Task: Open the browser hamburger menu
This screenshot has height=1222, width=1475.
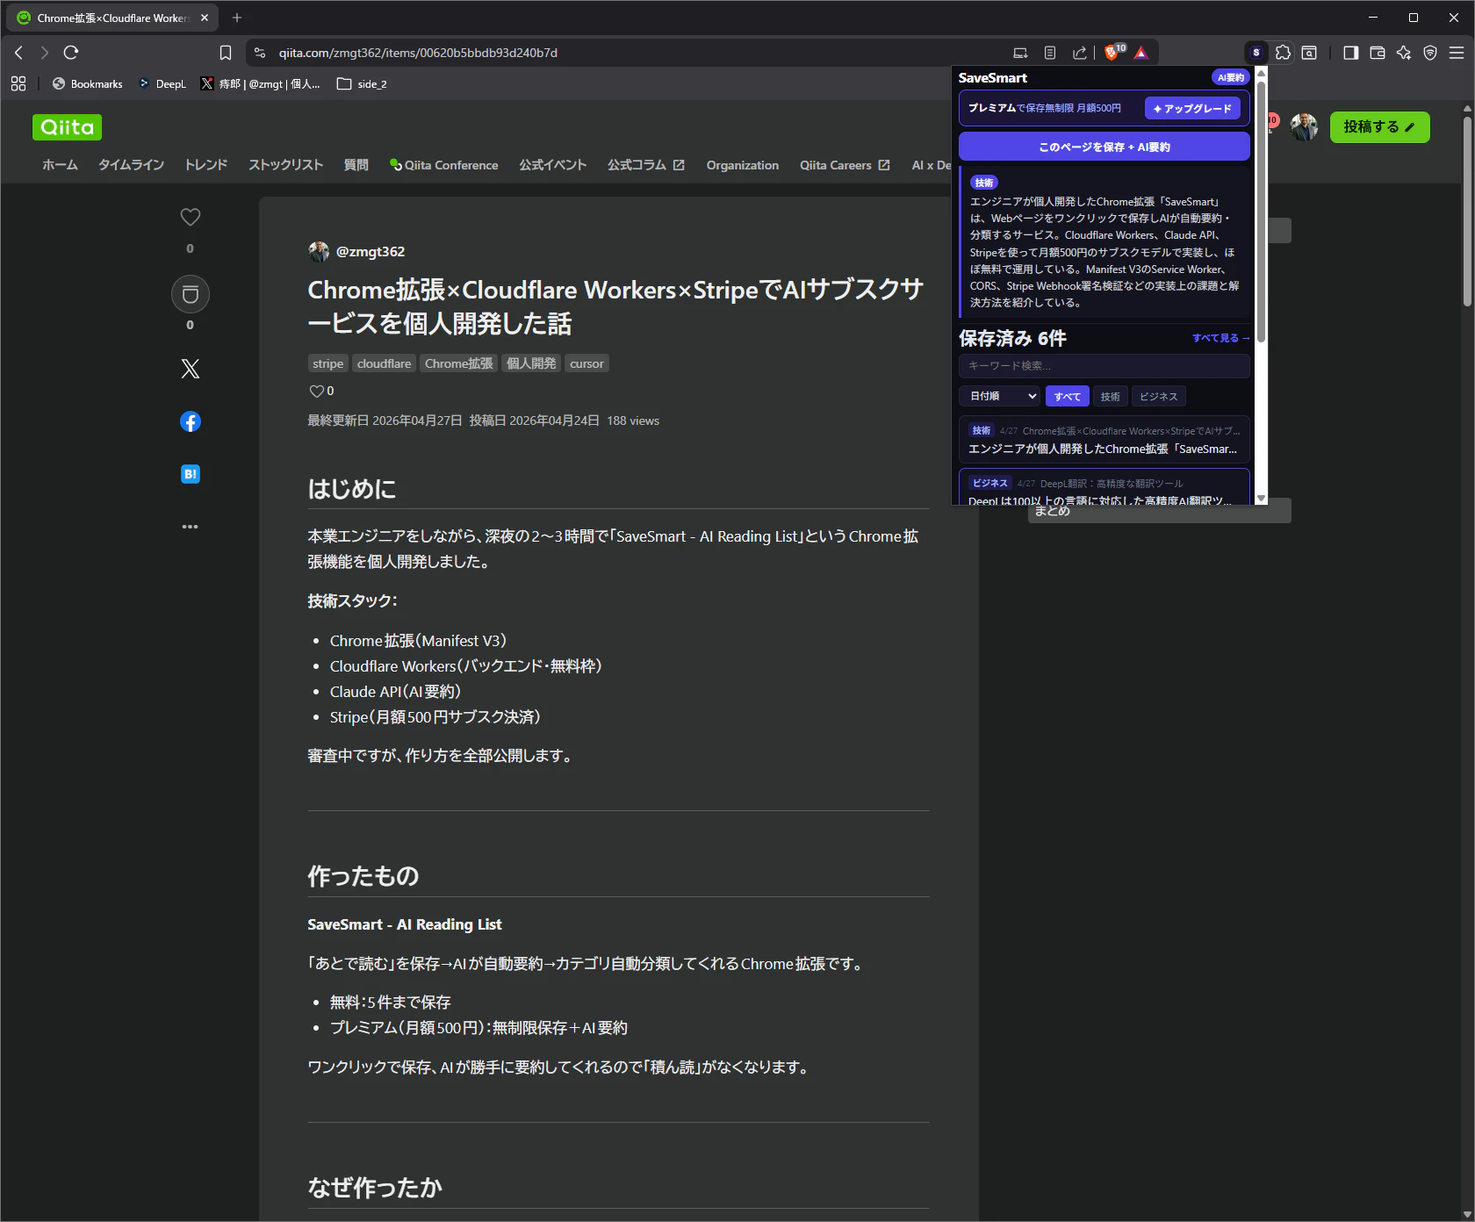Action: [1457, 53]
